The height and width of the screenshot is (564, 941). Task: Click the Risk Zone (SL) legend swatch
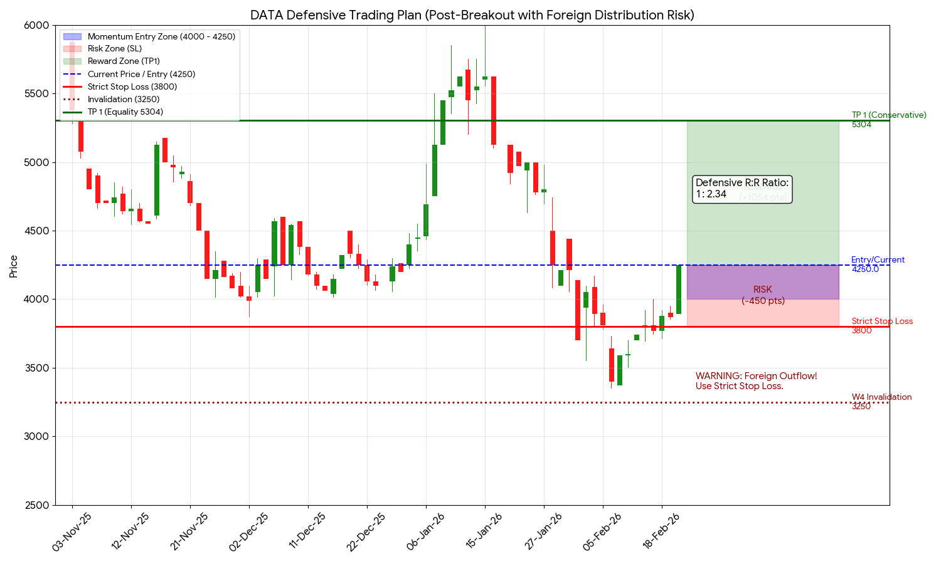click(x=73, y=49)
